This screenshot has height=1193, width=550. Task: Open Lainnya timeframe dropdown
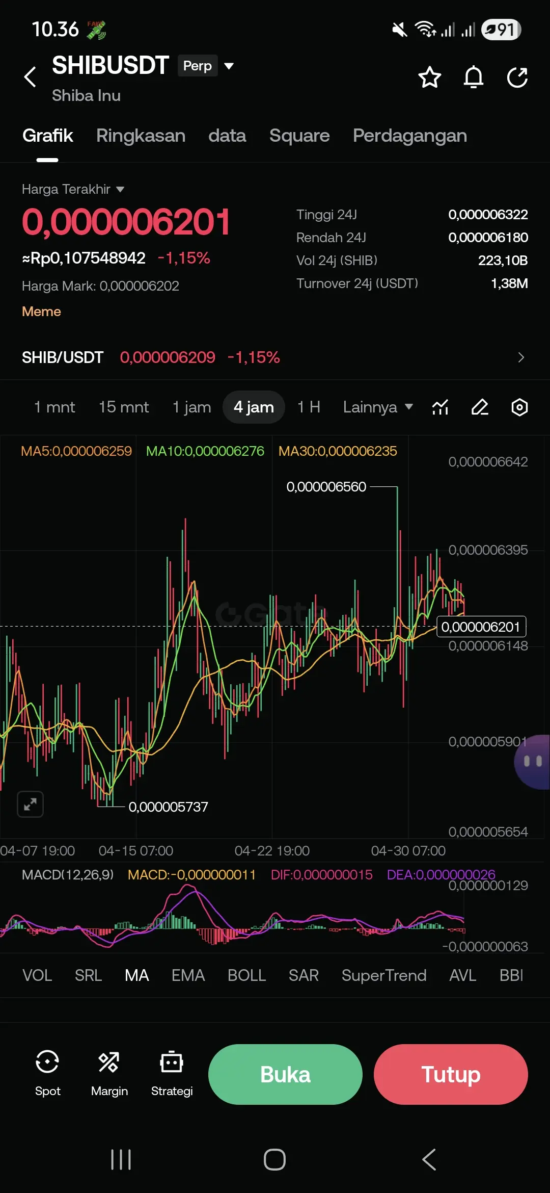pos(378,407)
